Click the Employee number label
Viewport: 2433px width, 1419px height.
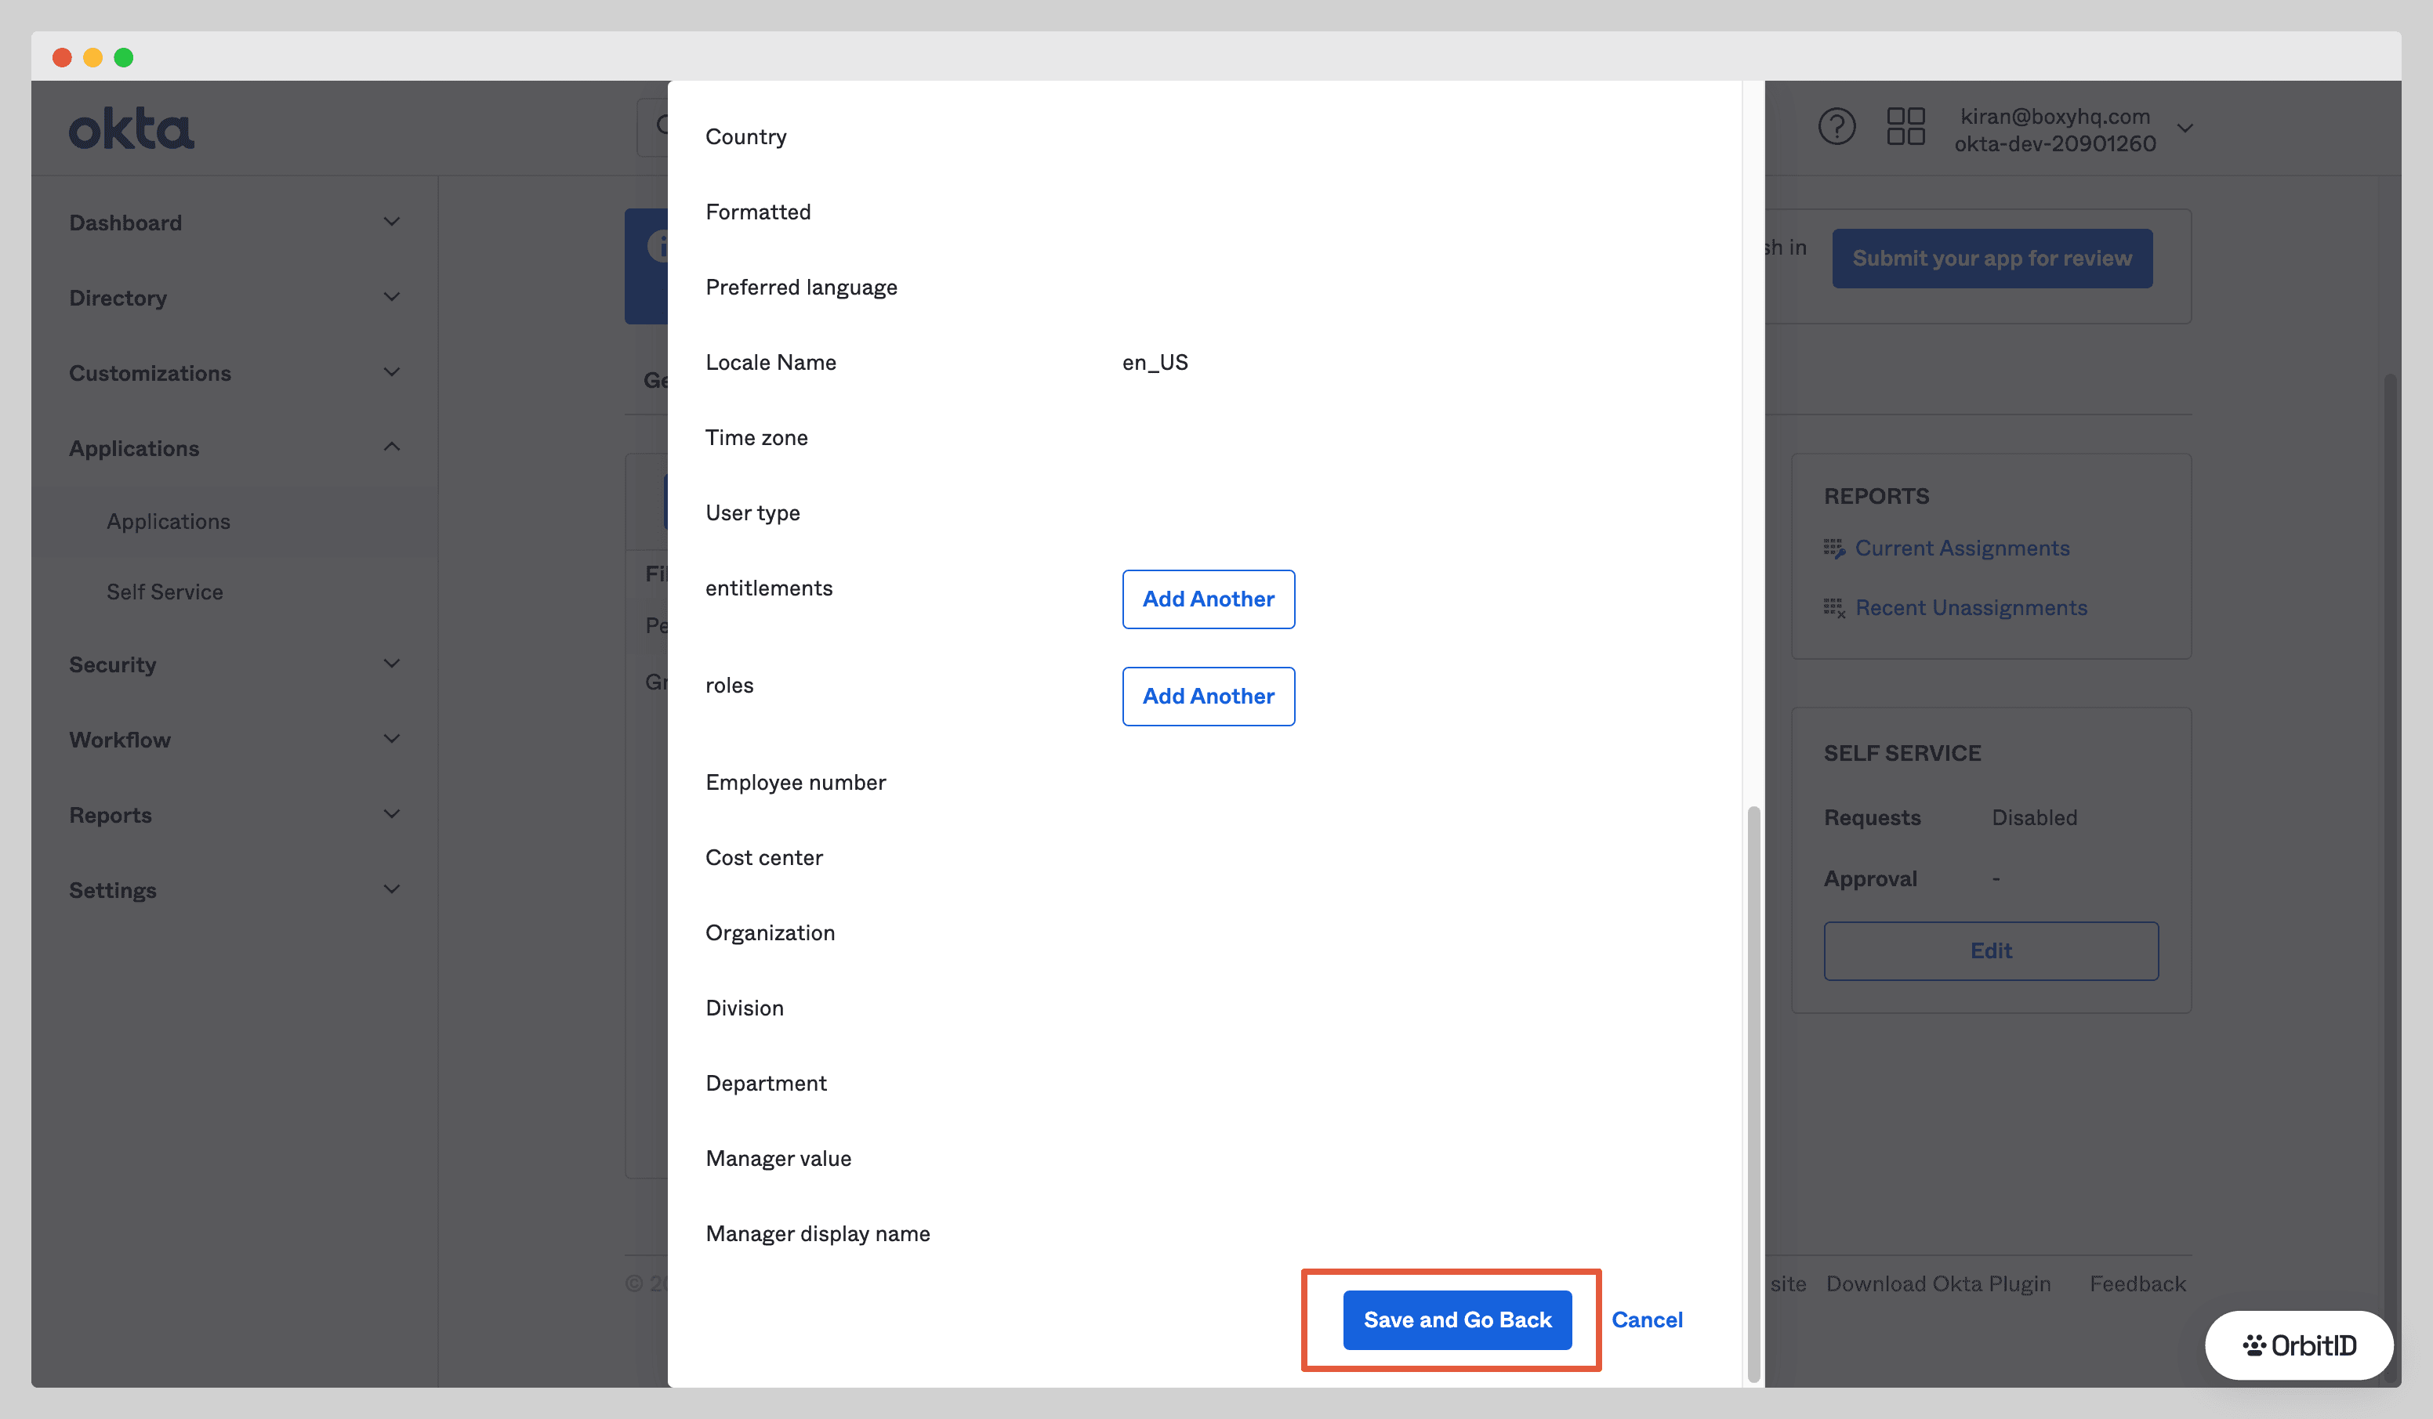pos(796,783)
